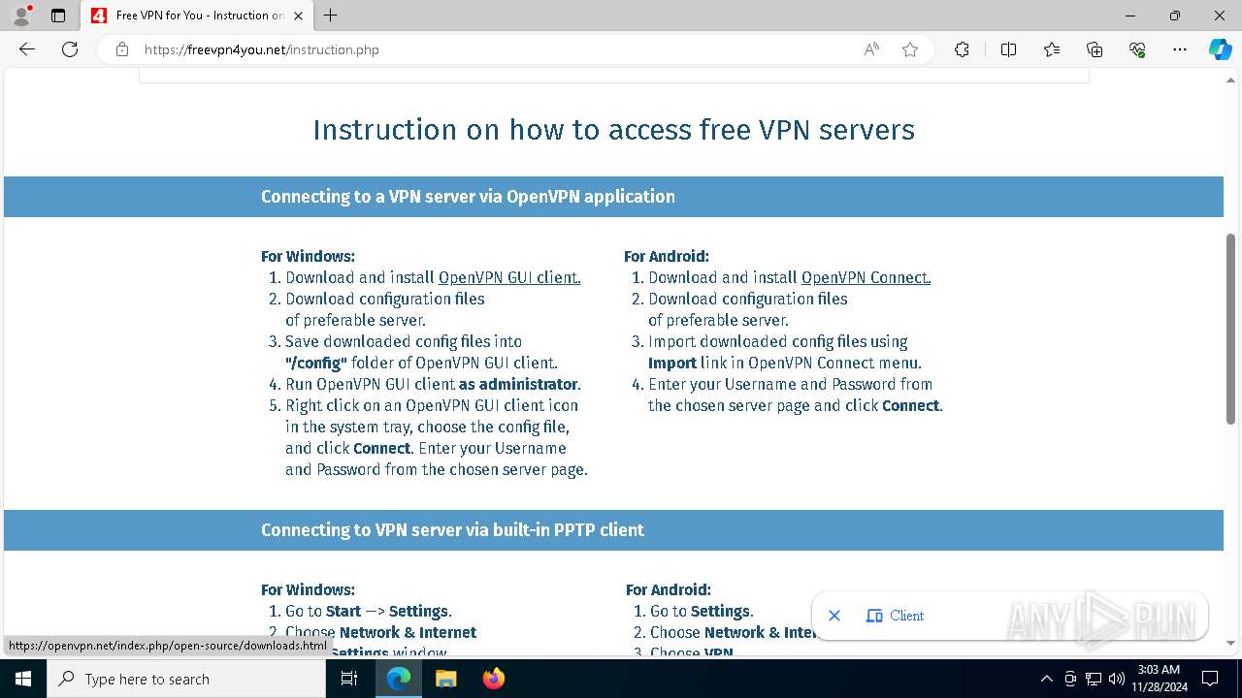
Task: Open Microsoft Edge from taskbar
Action: (399, 679)
